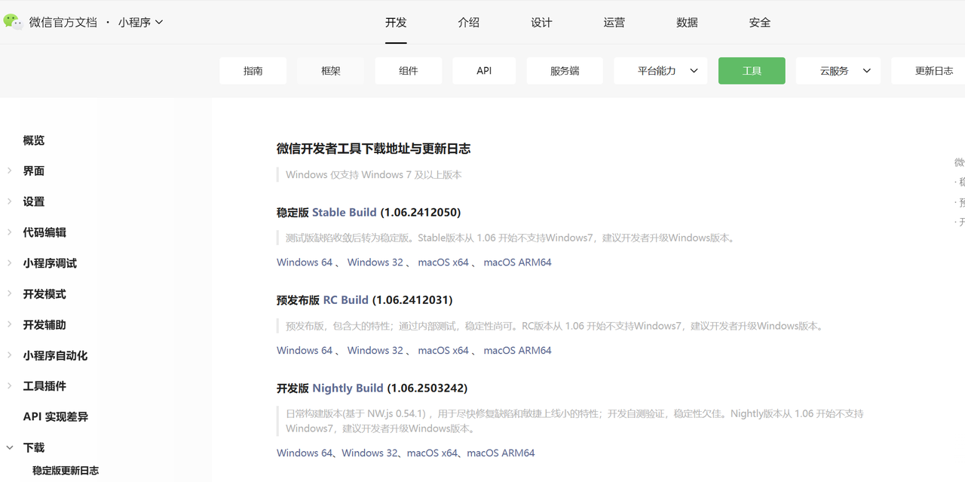Click version text (1.06.2412050)
The width and height of the screenshot is (965, 482).
pyautogui.click(x=421, y=212)
